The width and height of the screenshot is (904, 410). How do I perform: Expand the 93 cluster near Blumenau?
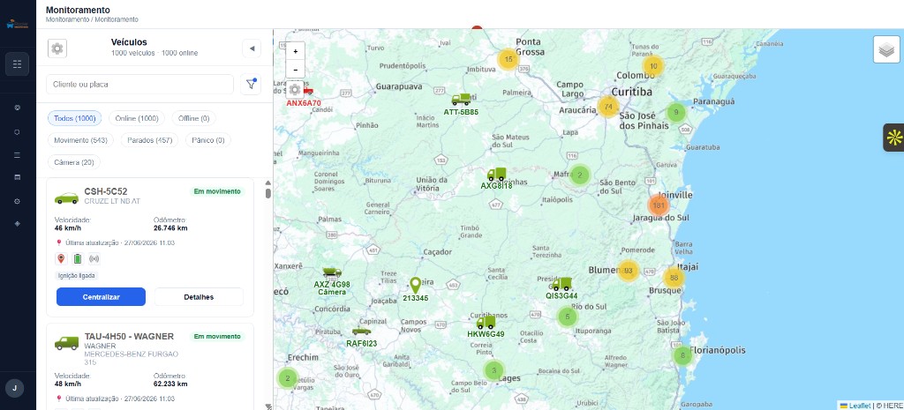(629, 271)
